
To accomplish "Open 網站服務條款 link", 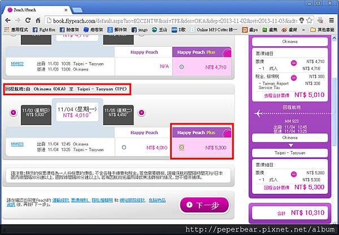I will coord(132,200).
